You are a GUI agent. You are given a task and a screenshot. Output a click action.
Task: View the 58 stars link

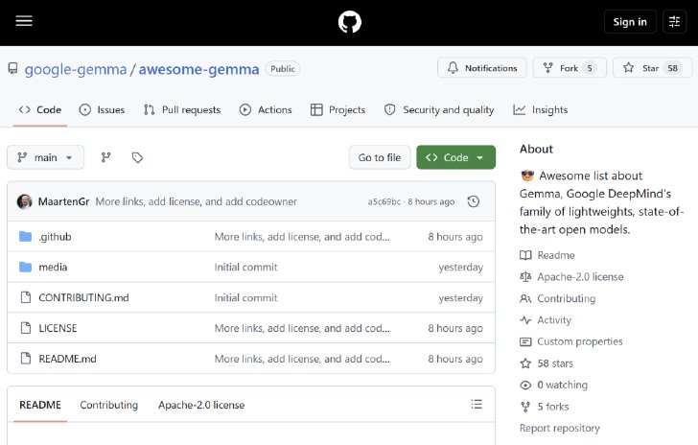(547, 363)
